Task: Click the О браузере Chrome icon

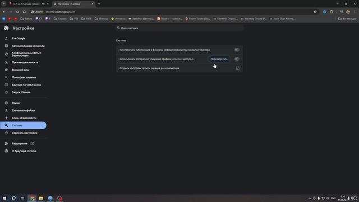Action: (x=6, y=151)
